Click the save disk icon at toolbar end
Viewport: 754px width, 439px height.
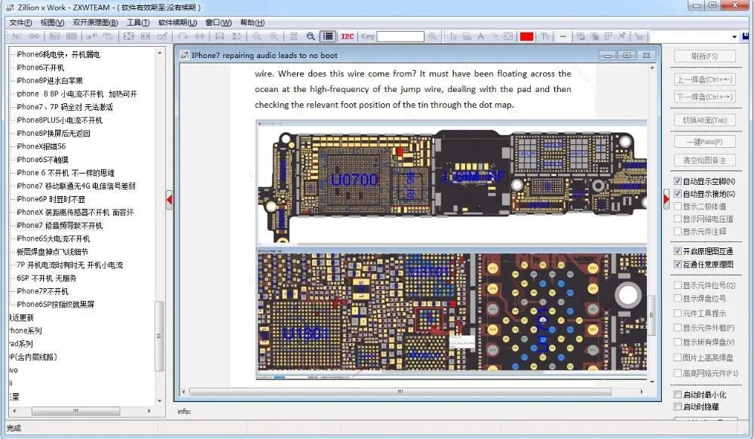[x=746, y=36]
